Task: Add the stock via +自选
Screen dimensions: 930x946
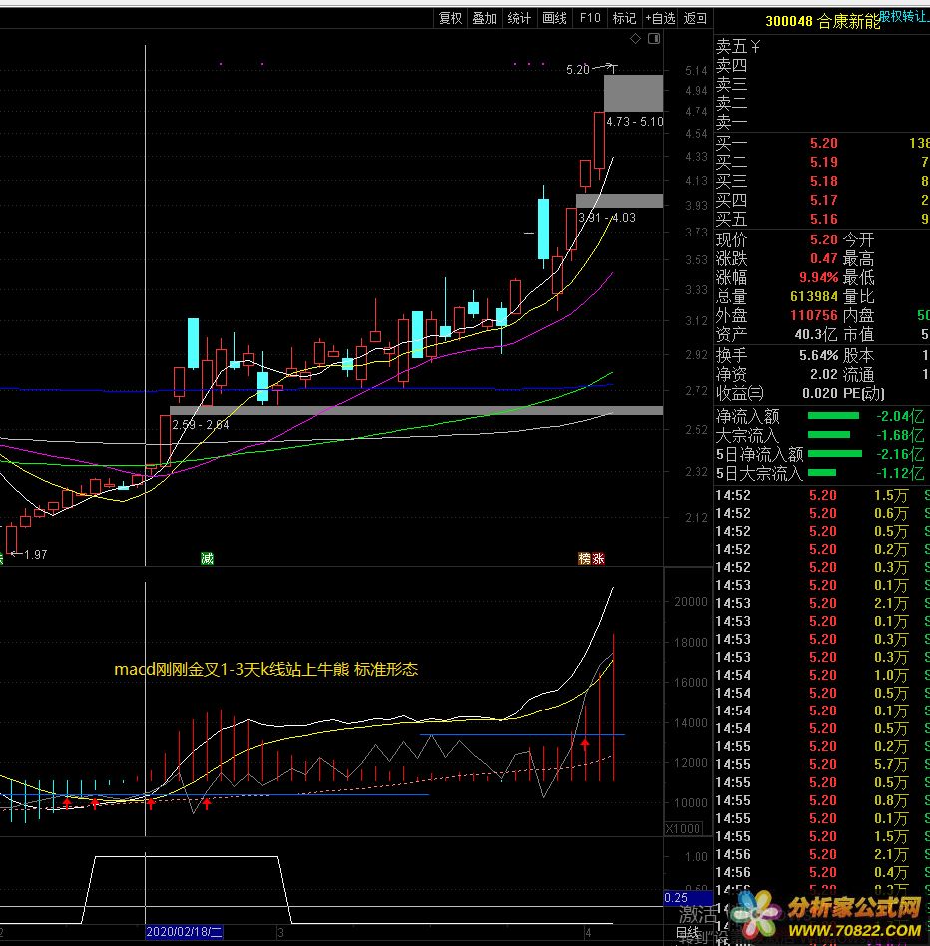Action: tap(660, 18)
